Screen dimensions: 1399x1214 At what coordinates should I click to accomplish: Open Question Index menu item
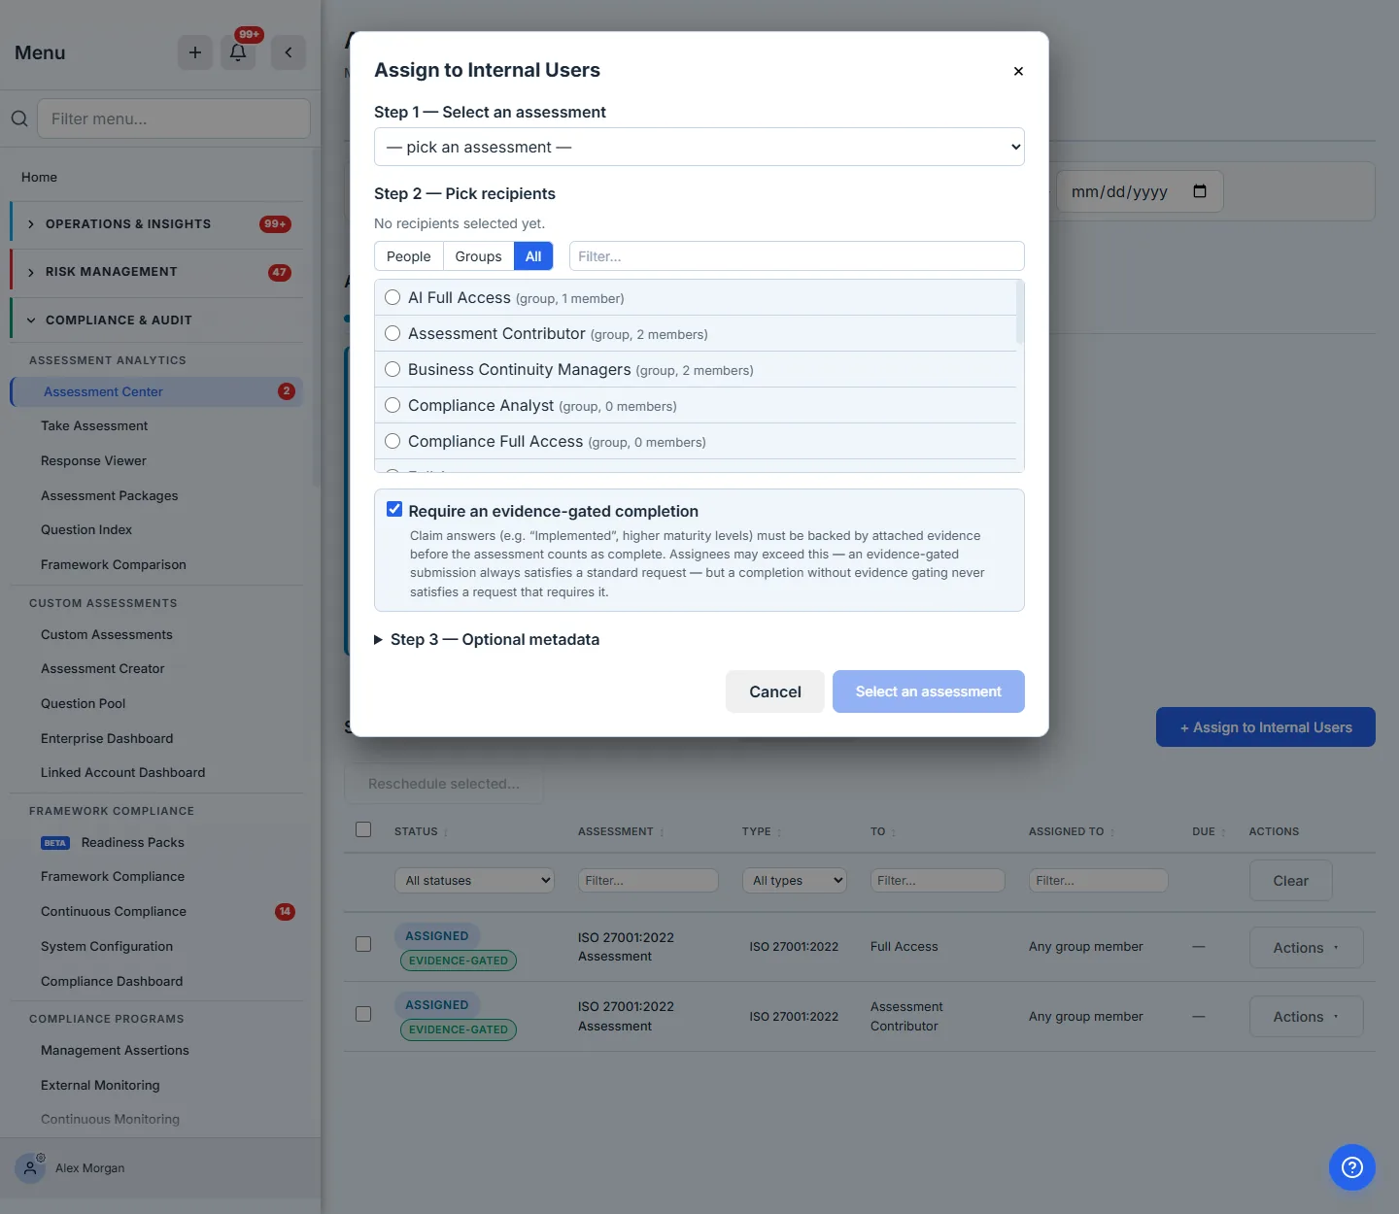click(x=86, y=530)
